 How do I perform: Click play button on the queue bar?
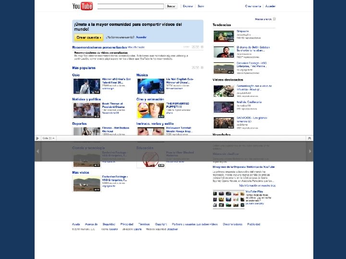[37, 138]
